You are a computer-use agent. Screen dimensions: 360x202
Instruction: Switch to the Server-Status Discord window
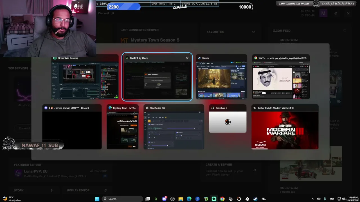click(x=72, y=127)
